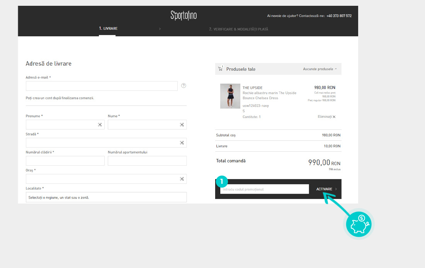Click into the Adresă e-mail field
The image size is (425, 268).
102,86
